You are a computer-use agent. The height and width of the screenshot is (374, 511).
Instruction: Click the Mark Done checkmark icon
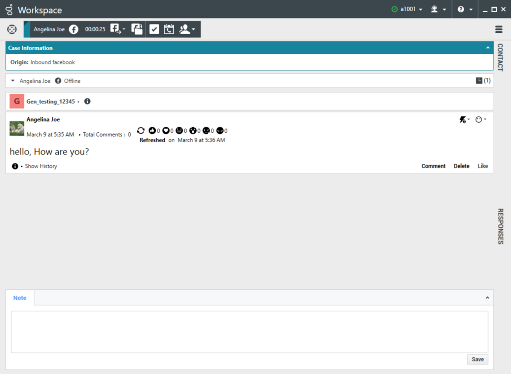pyautogui.click(x=154, y=29)
